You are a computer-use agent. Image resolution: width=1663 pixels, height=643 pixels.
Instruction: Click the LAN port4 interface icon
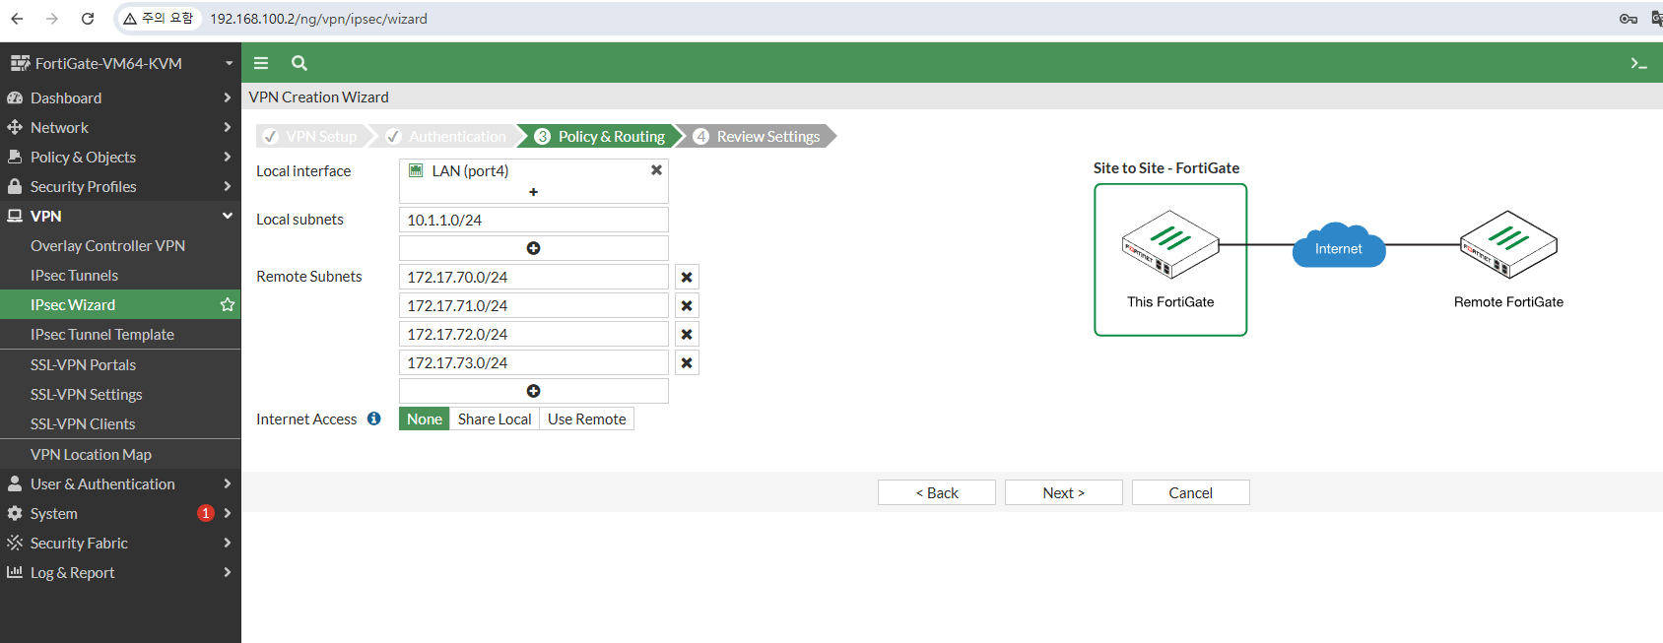416,170
